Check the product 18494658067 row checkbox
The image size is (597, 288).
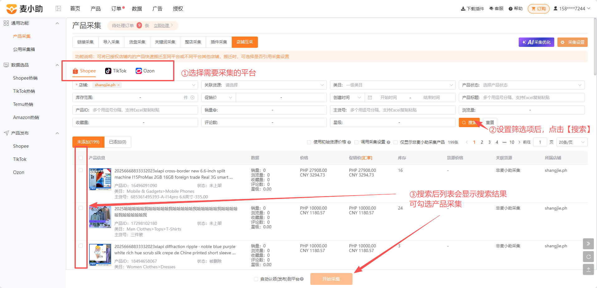(x=81, y=246)
